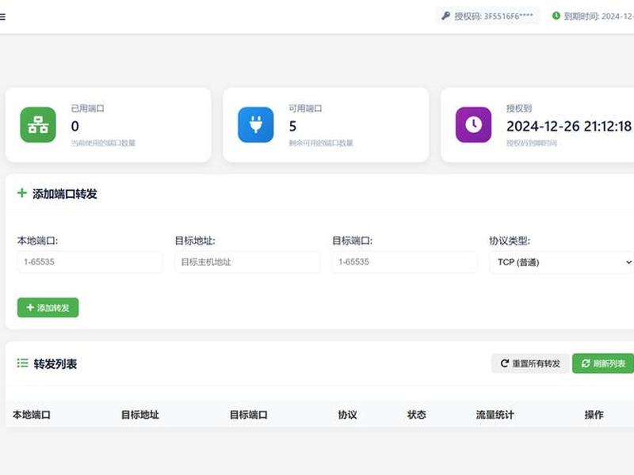The image size is (634, 475).
Task: Click the 目标地址 table column header
Action: 140,415
